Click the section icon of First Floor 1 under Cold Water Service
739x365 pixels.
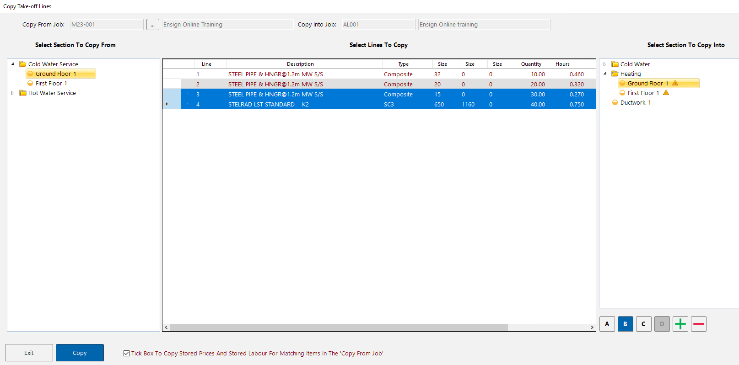point(30,83)
